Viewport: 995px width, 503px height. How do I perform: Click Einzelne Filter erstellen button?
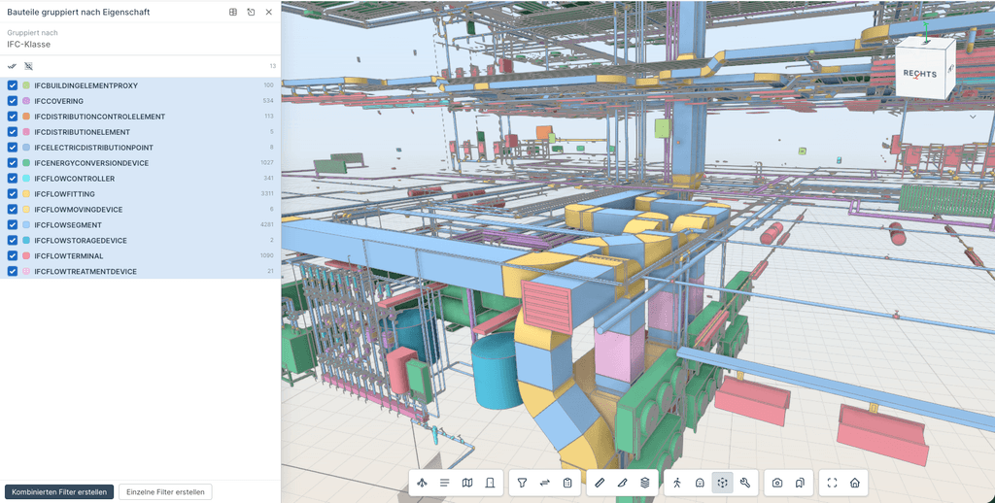click(x=165, y=491)
